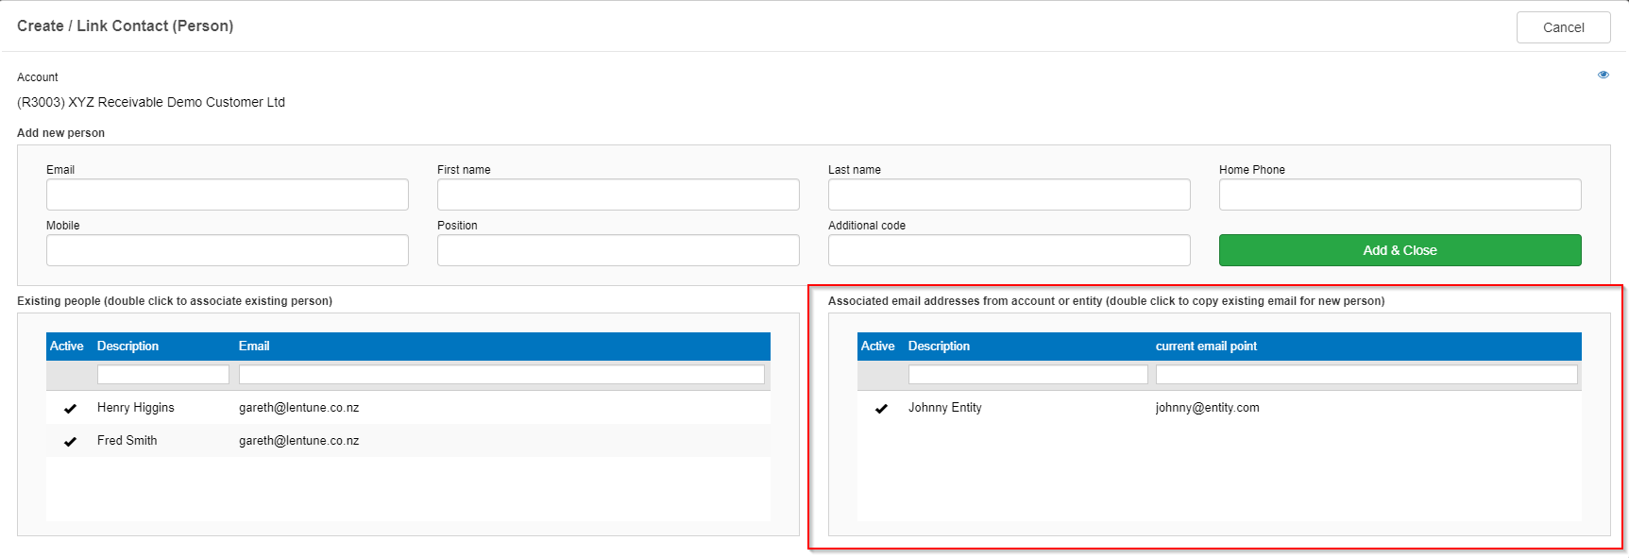Sort associated emails by Active column

pos(878,347)
